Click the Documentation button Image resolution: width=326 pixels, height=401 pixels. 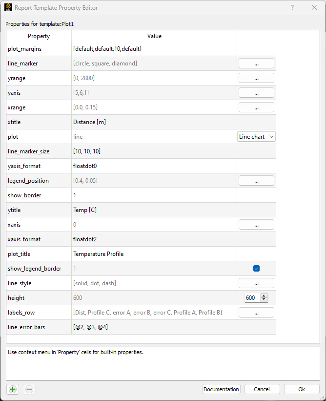tap(222, 389)
